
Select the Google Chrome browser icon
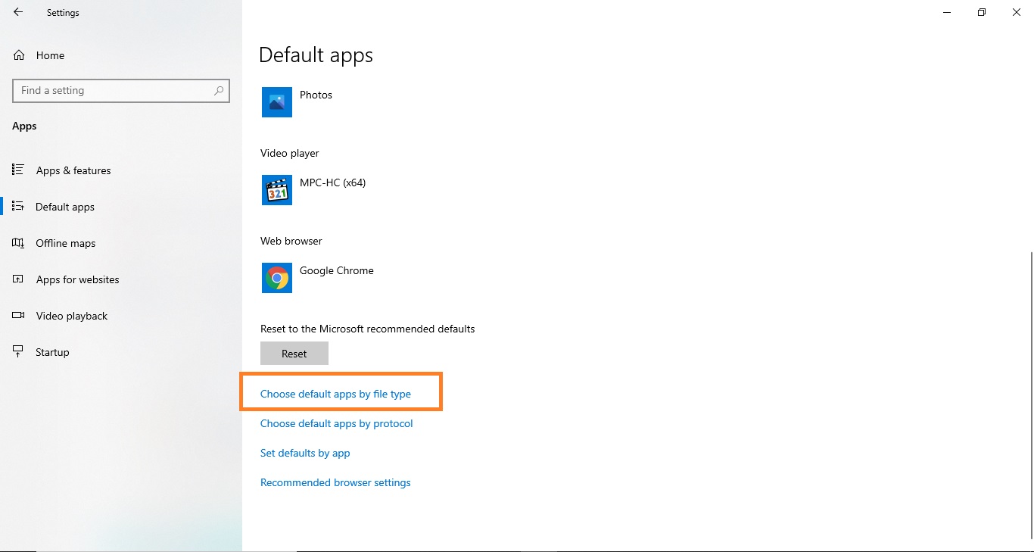(x=276, y=278)
